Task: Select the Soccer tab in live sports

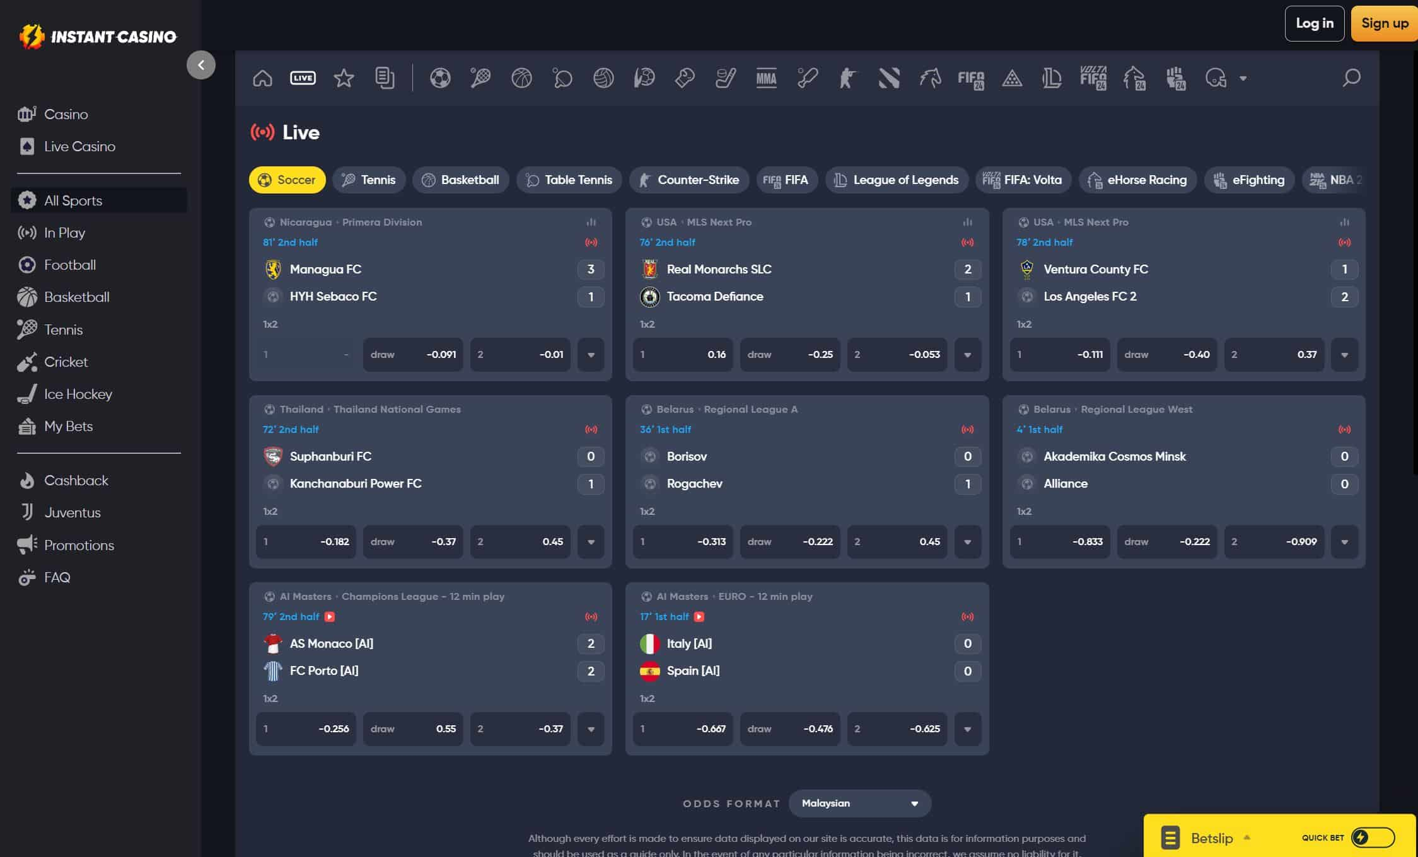Action: pos(287,179)
